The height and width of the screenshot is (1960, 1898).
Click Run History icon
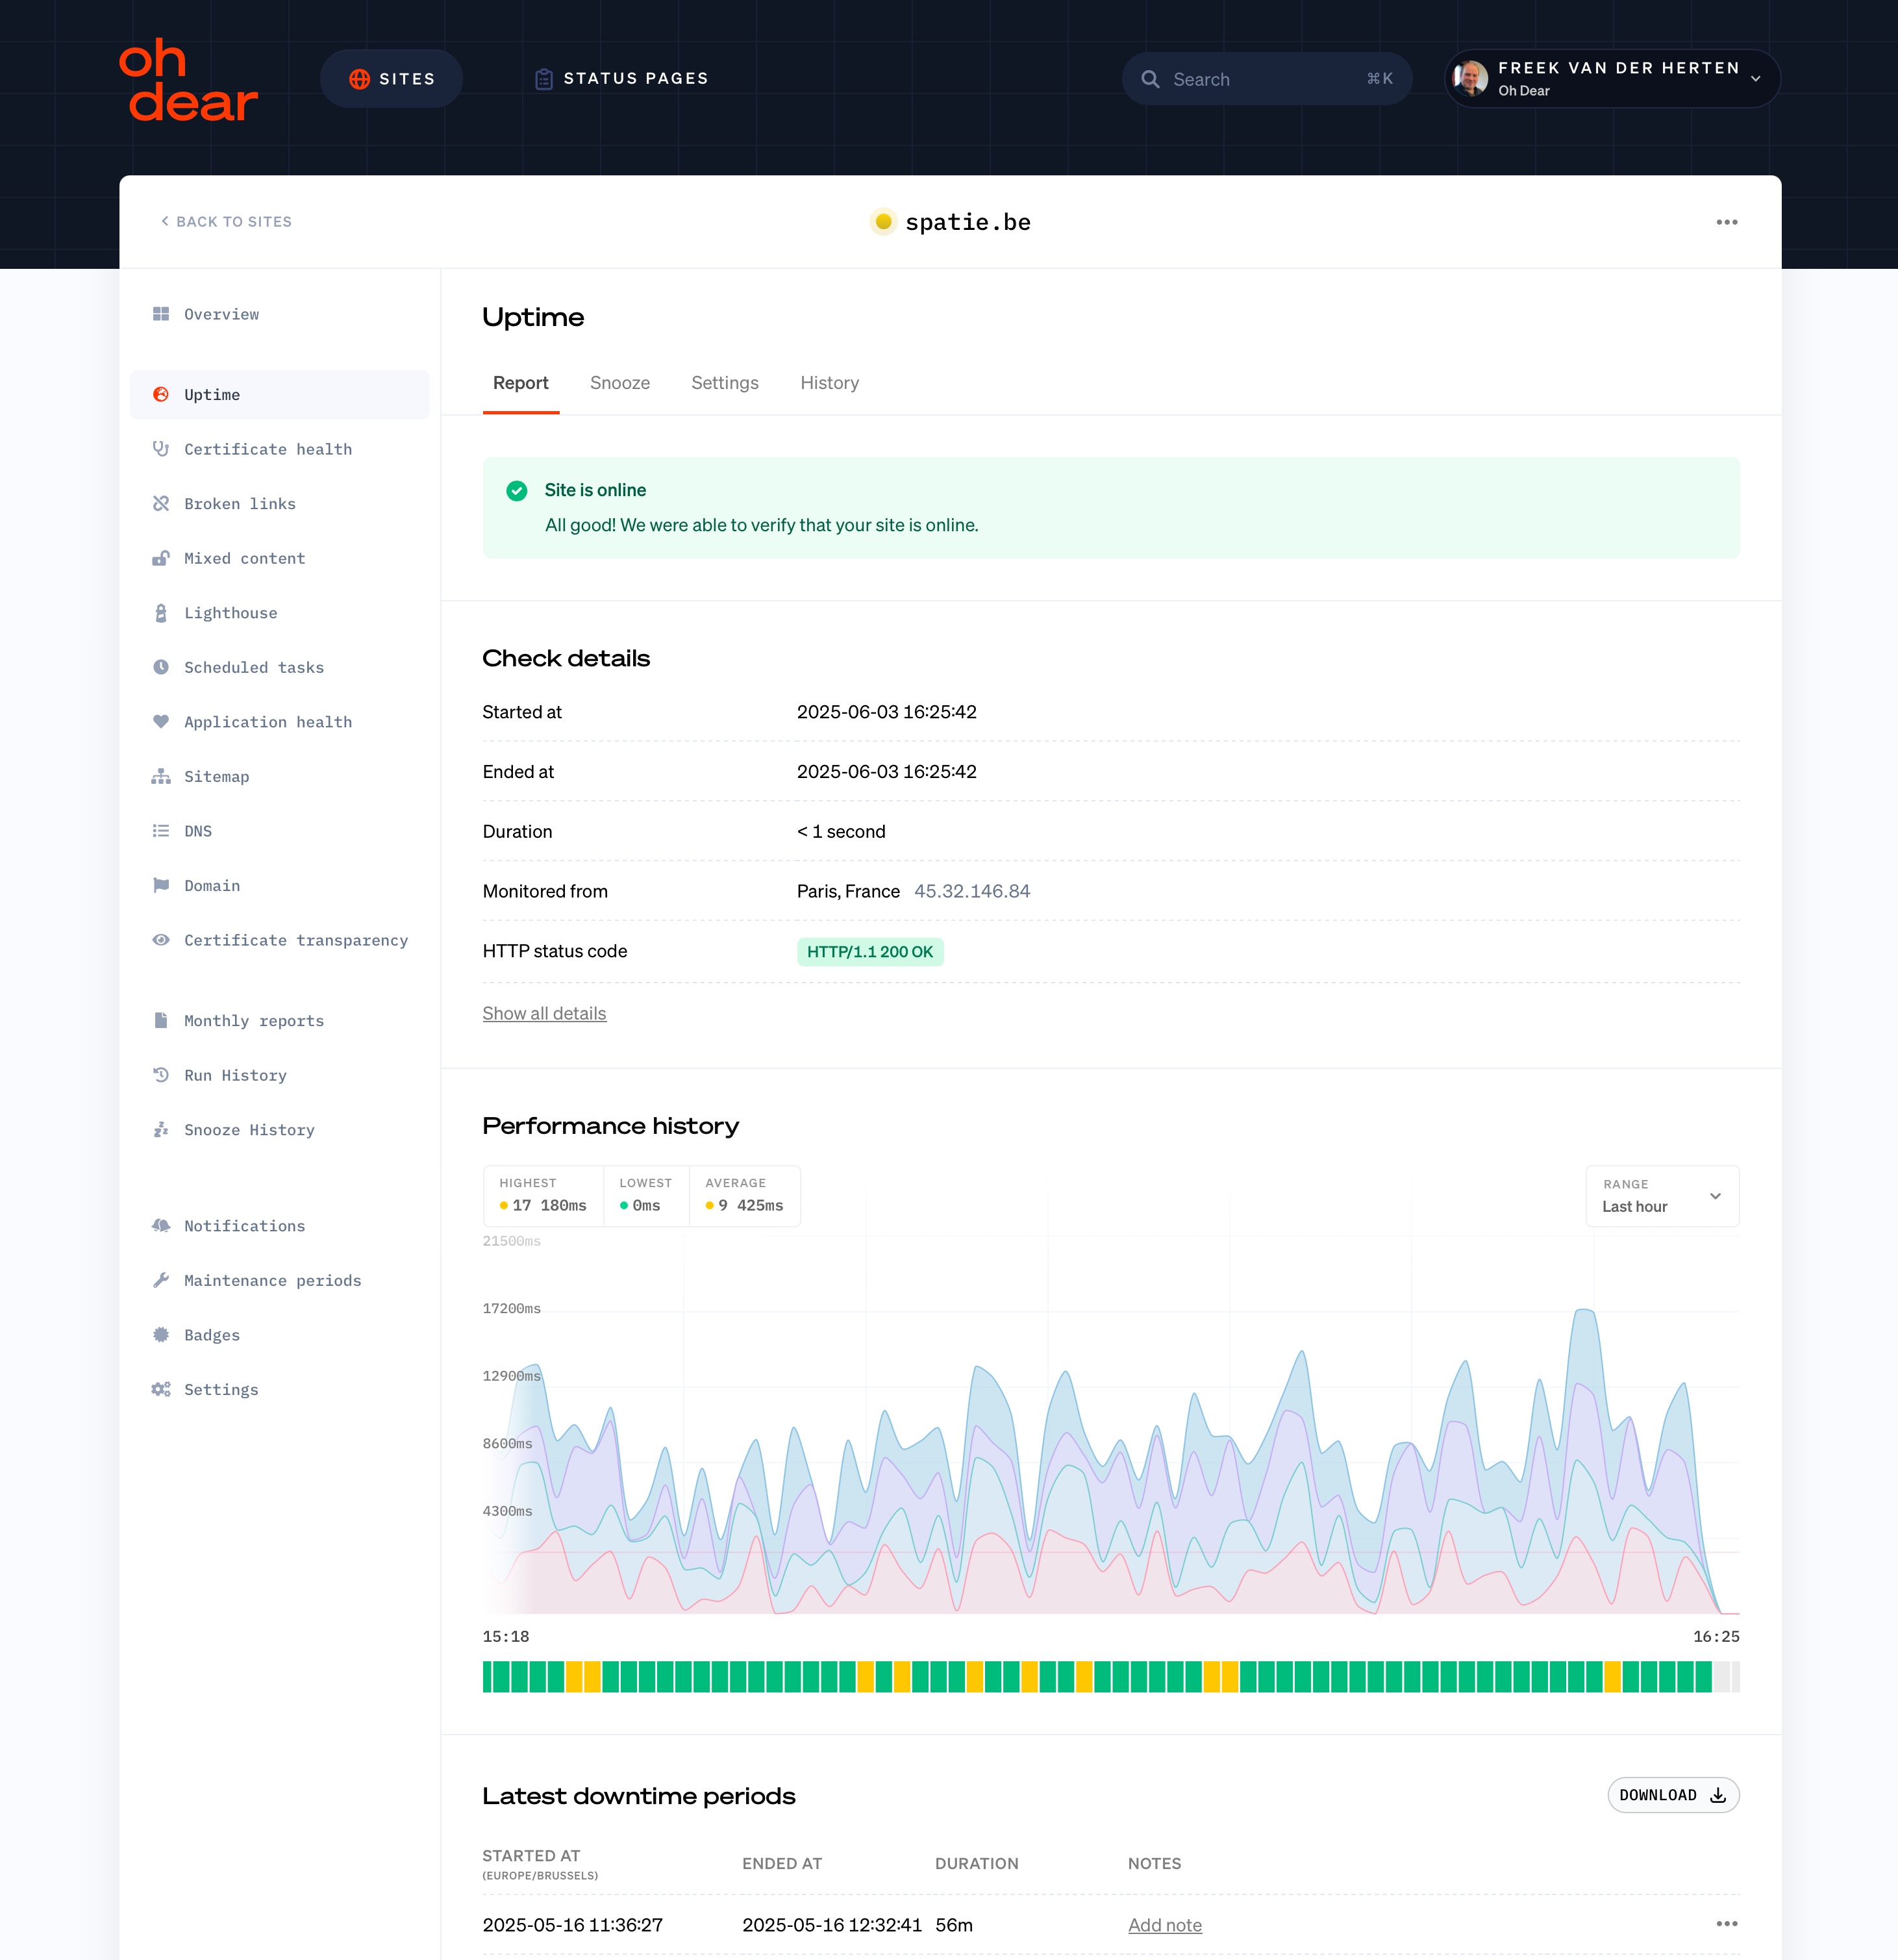pyautogui.click(x=161, y=1075)
